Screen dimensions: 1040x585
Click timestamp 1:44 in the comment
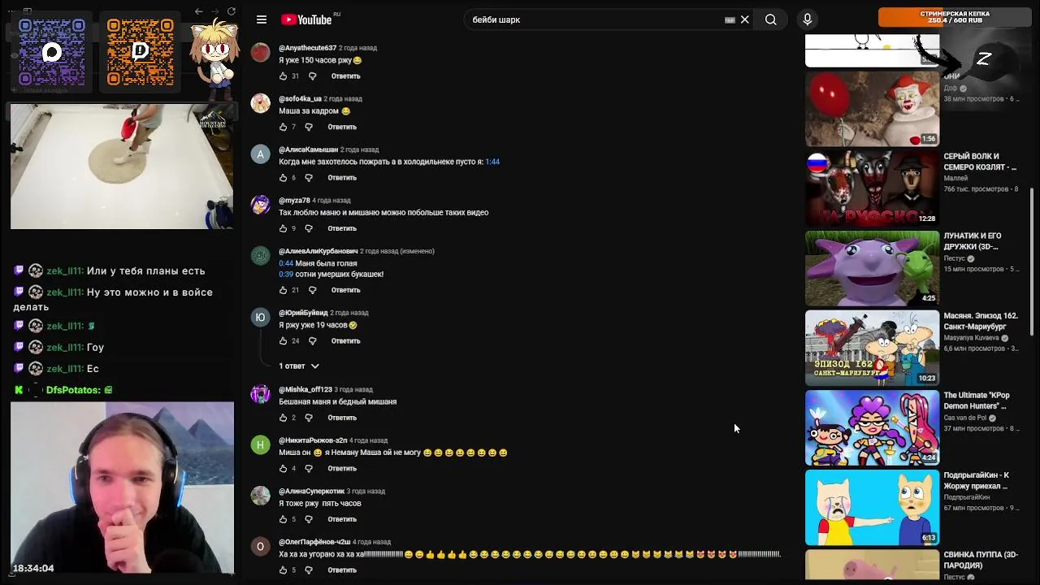tap(492, 162)
